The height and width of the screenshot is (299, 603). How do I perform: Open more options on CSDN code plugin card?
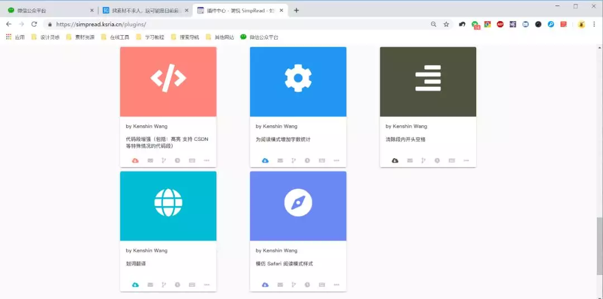point(207,160)
